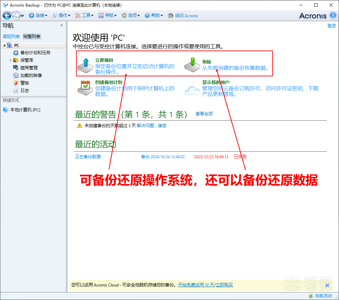This screenshot has width=339, height=300.
Task: Open the 操作 menu
Action: 61,16
